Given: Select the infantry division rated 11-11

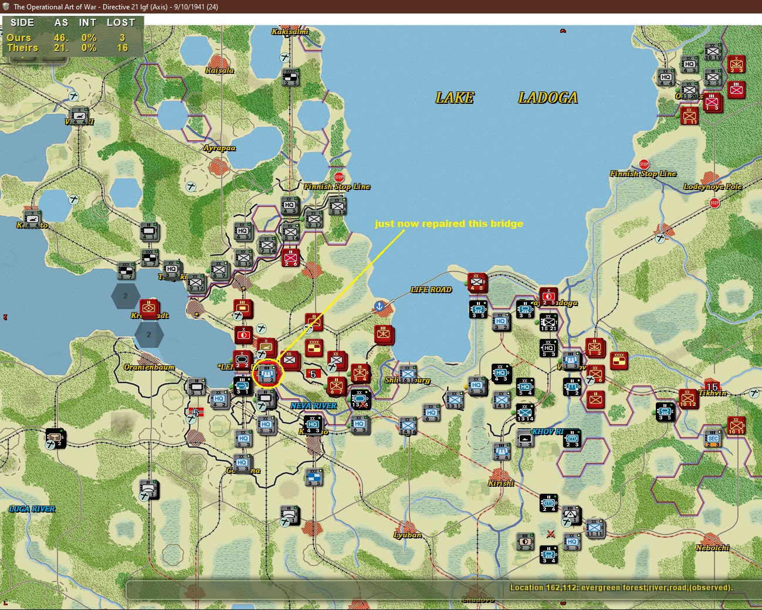Looking at the screenshot, I should click(x=594, y=528).
